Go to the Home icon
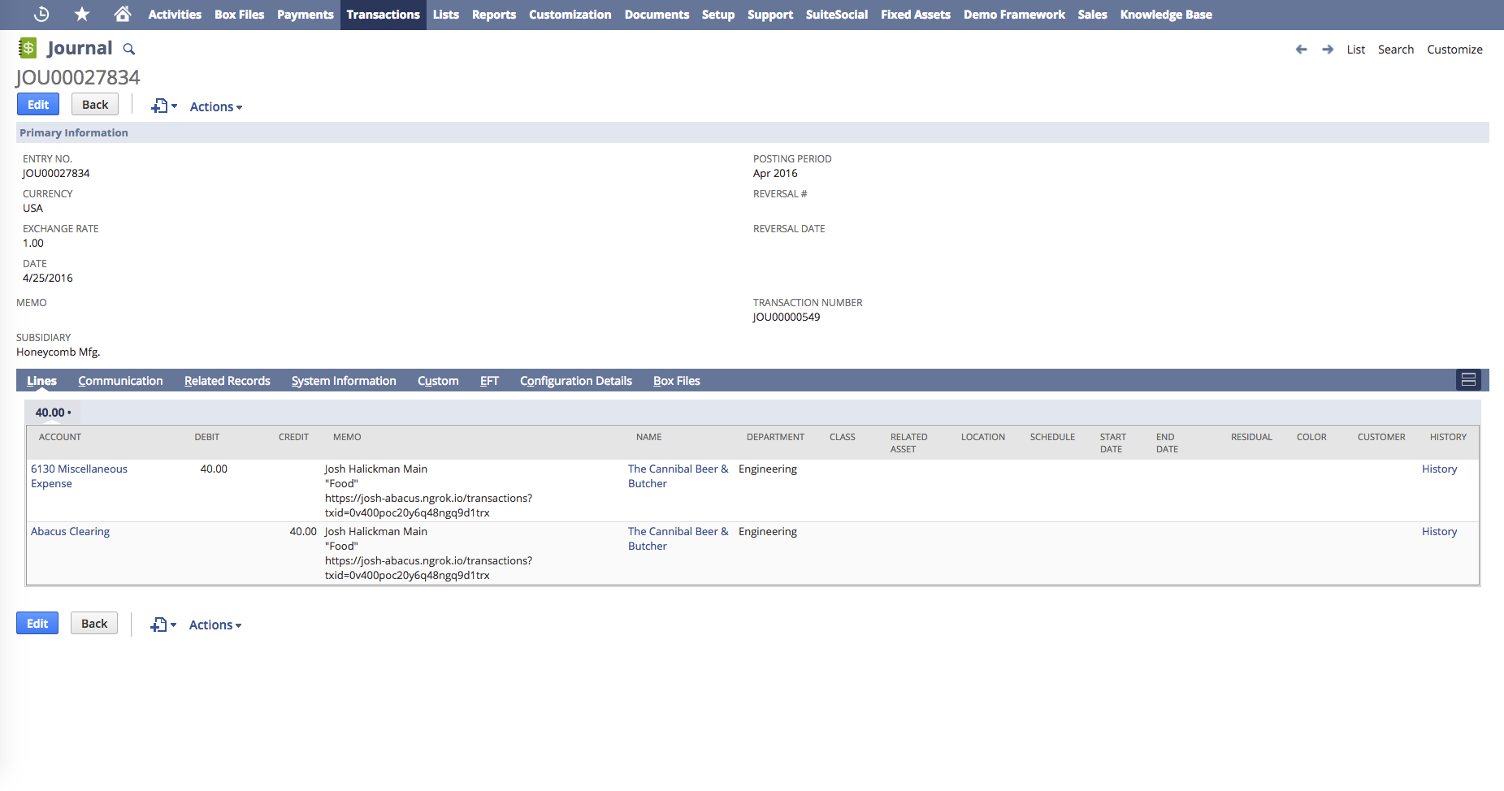Image resolution: width=1504 pixels, height=791 pixels. [122, 15]
